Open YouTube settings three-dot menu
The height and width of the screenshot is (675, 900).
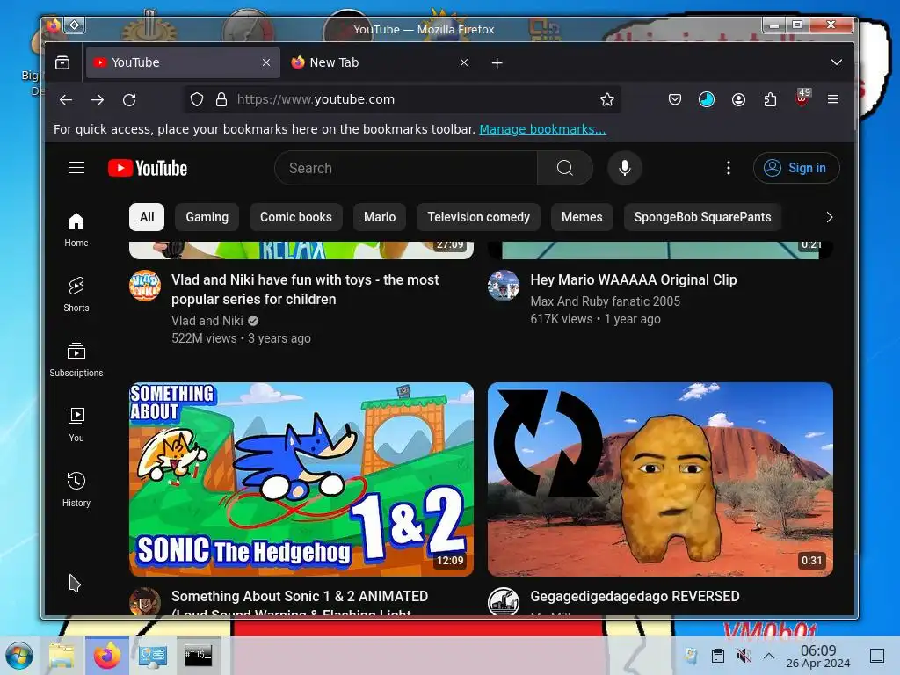click(729, 168)
